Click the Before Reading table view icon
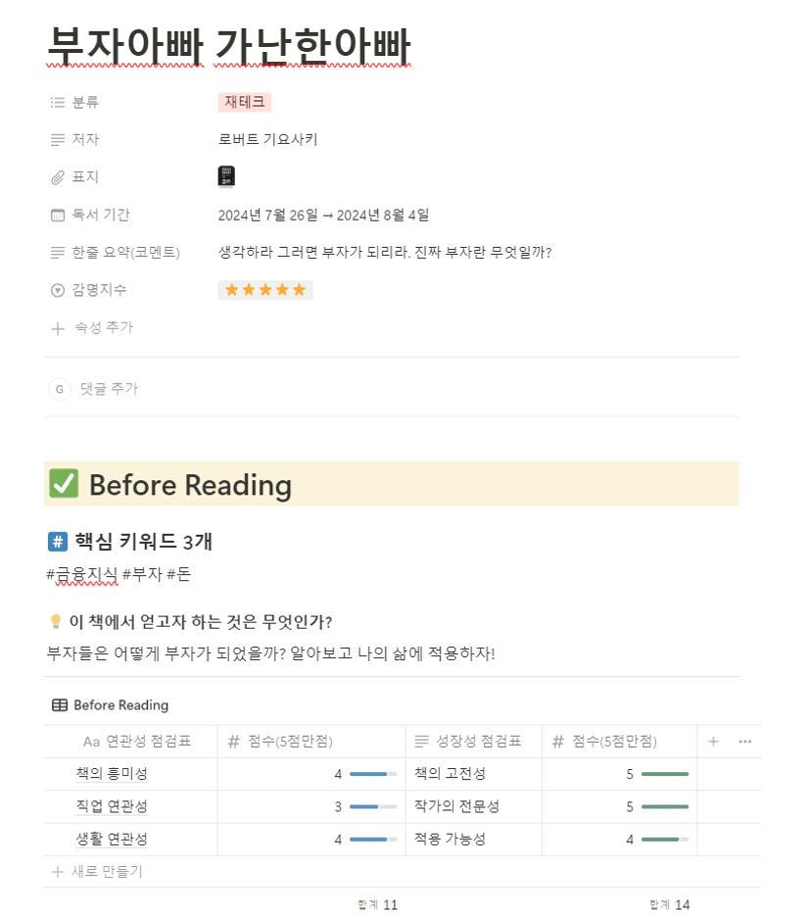Screen dimensions: 810x916 coord(60,705)
